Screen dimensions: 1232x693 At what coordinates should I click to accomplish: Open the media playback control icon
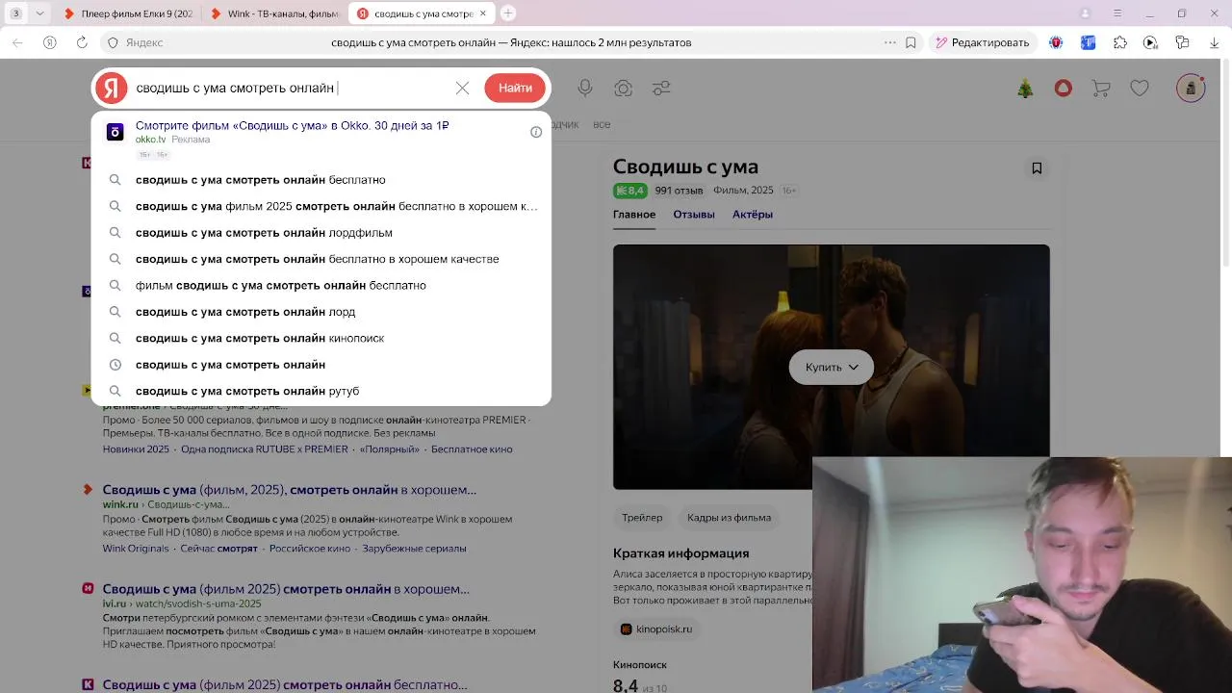[x=1150, y=42]
